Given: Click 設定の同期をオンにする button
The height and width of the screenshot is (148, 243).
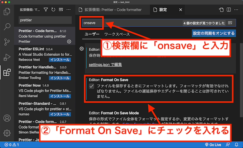Looking at the screenshot, I should tap(214, 33).
